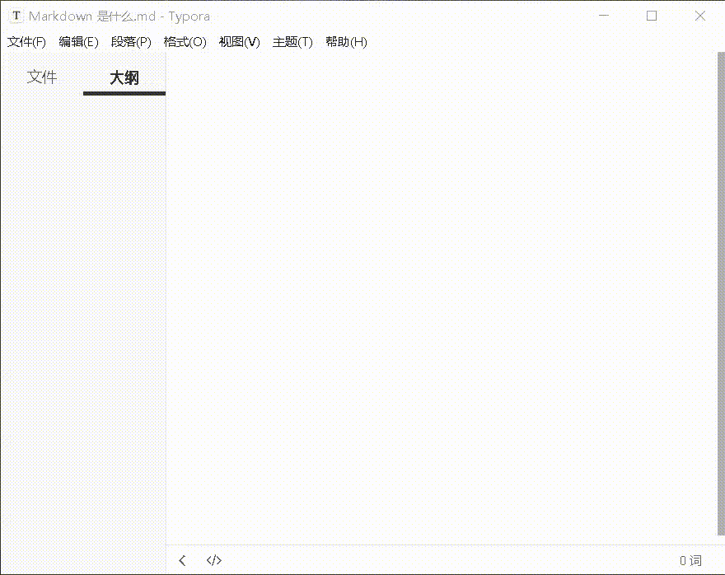Open the 视图(V) menu

[238, 42]
